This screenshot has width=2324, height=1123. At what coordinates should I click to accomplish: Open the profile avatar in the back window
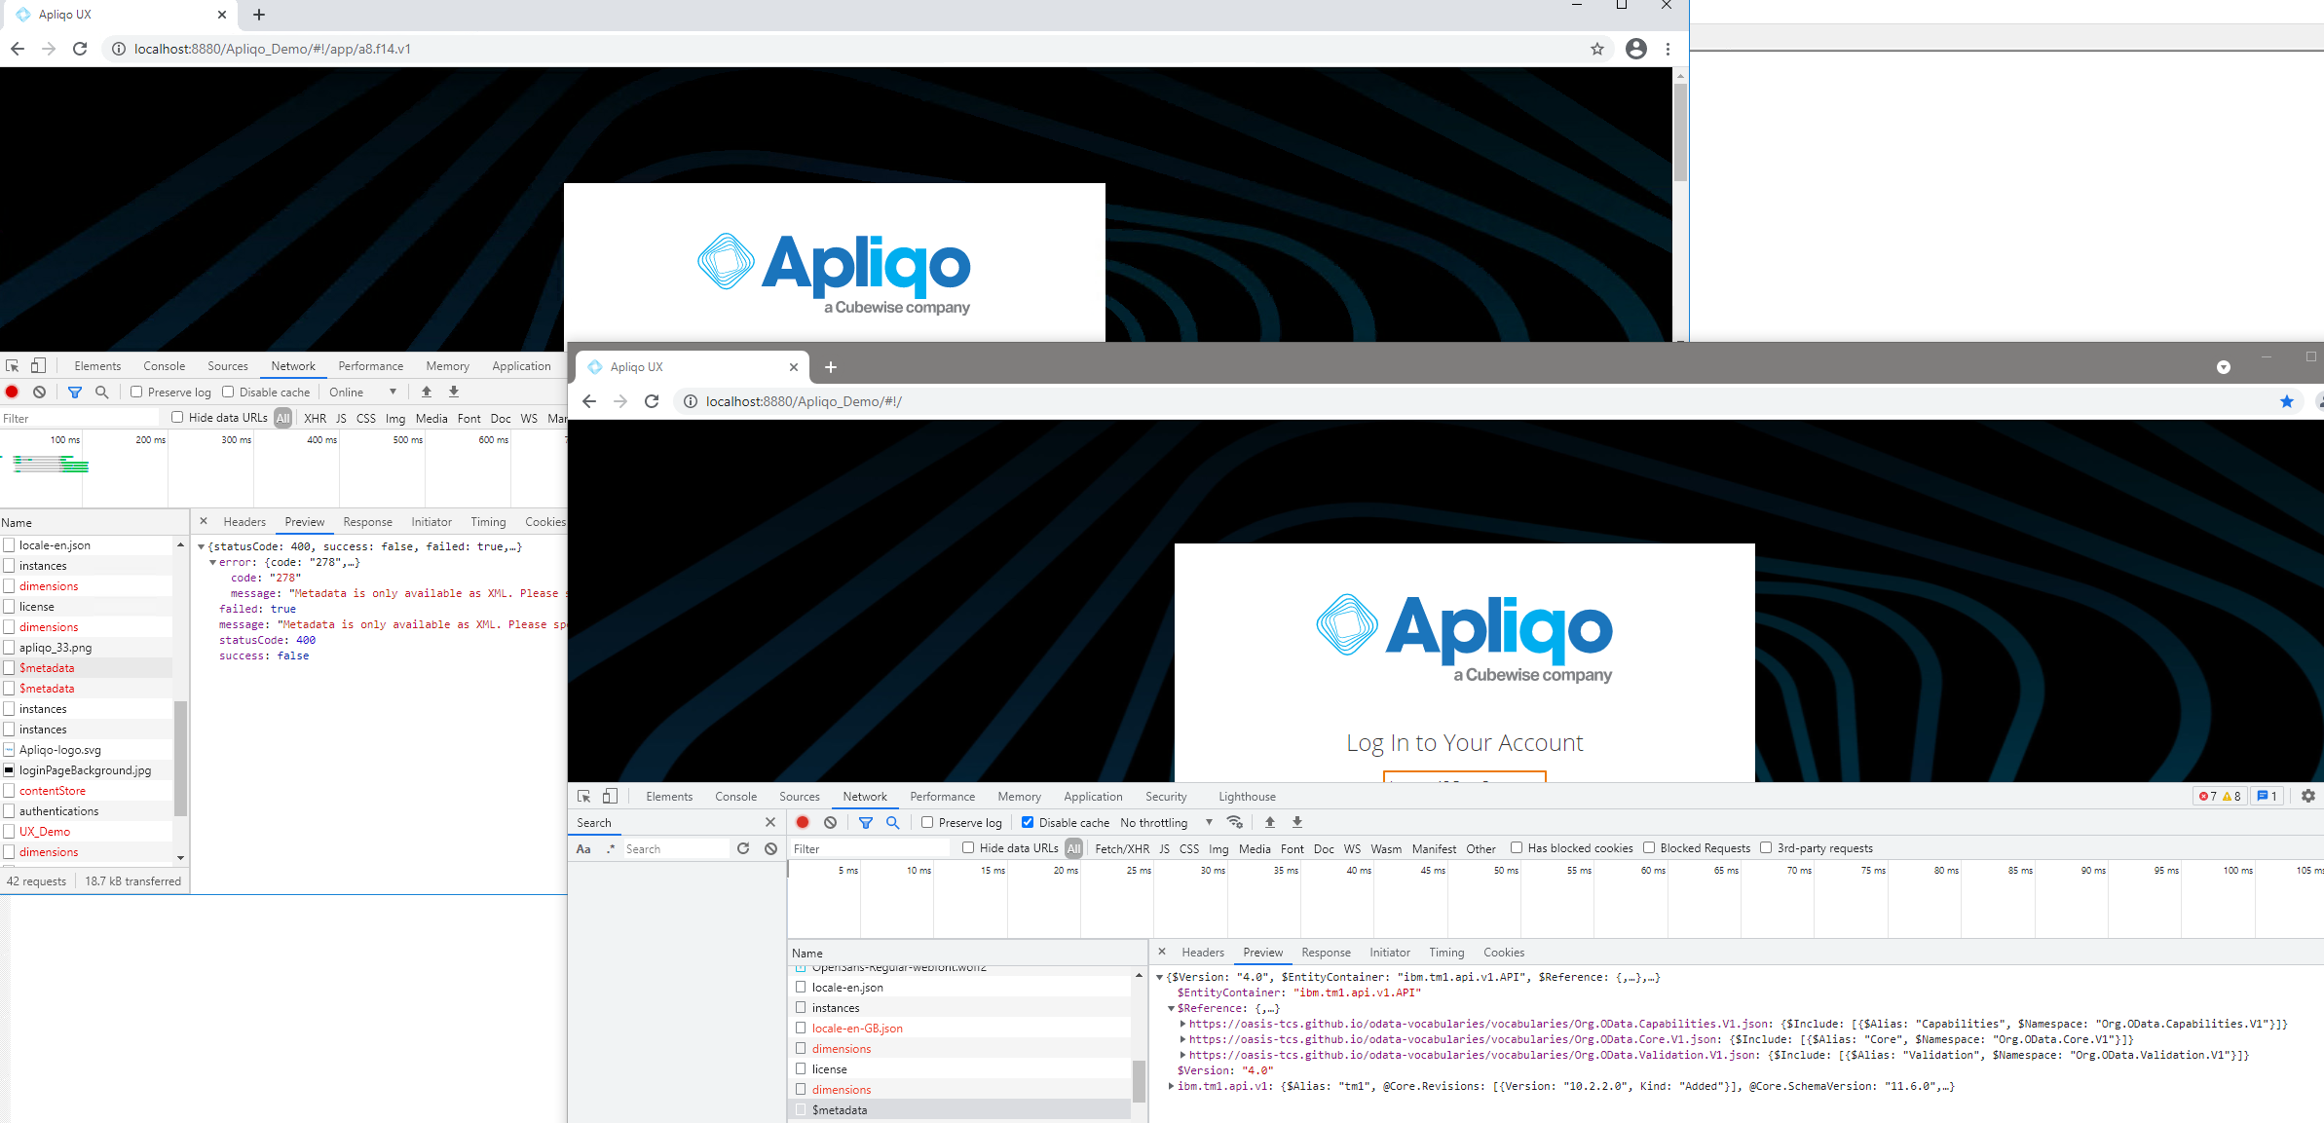pyautogui.click(x=1636, y=49)
